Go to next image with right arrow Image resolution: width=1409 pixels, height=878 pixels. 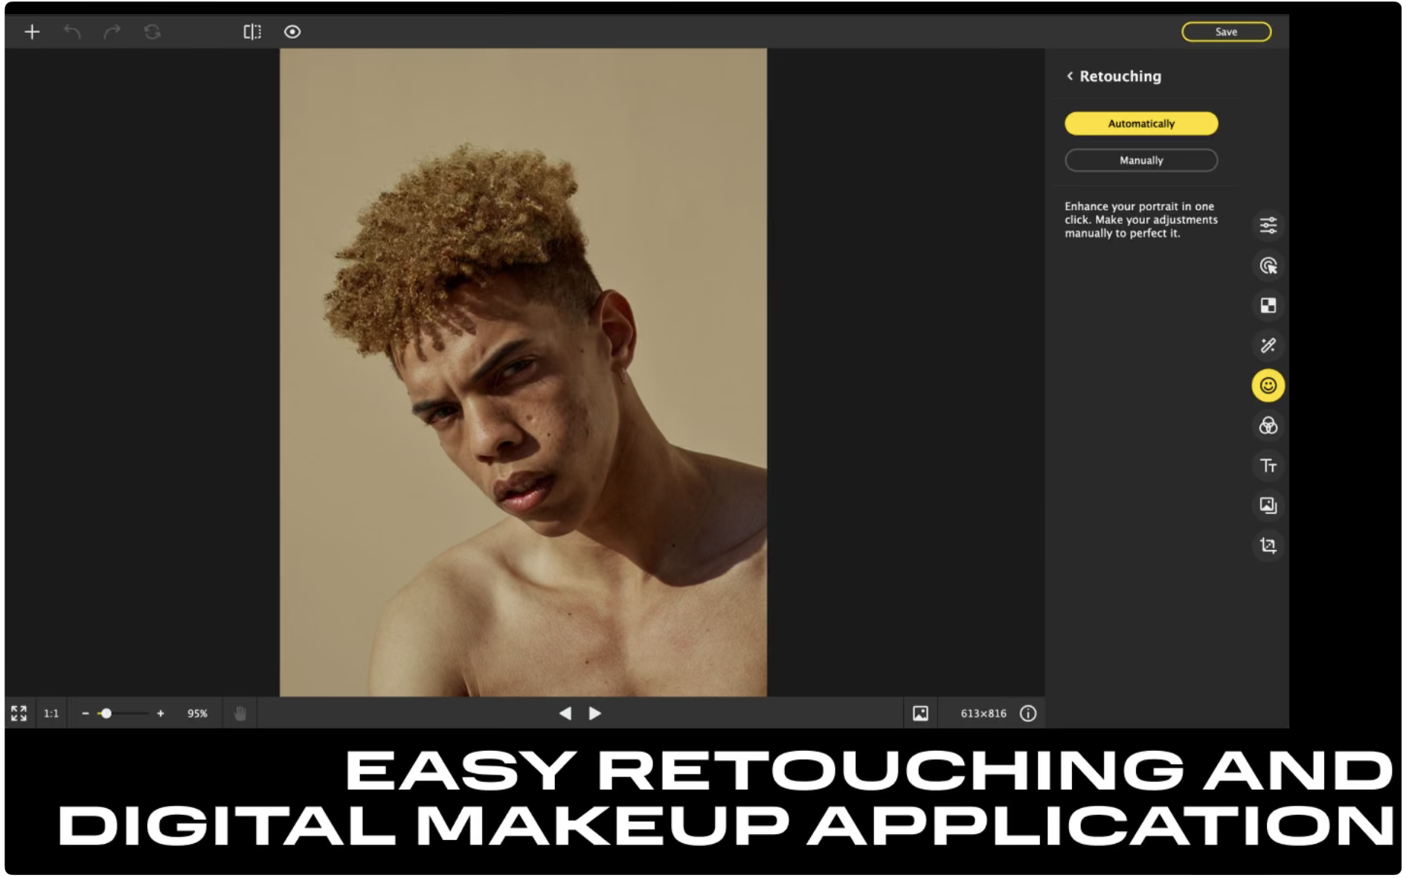click(x=595, y=714)
